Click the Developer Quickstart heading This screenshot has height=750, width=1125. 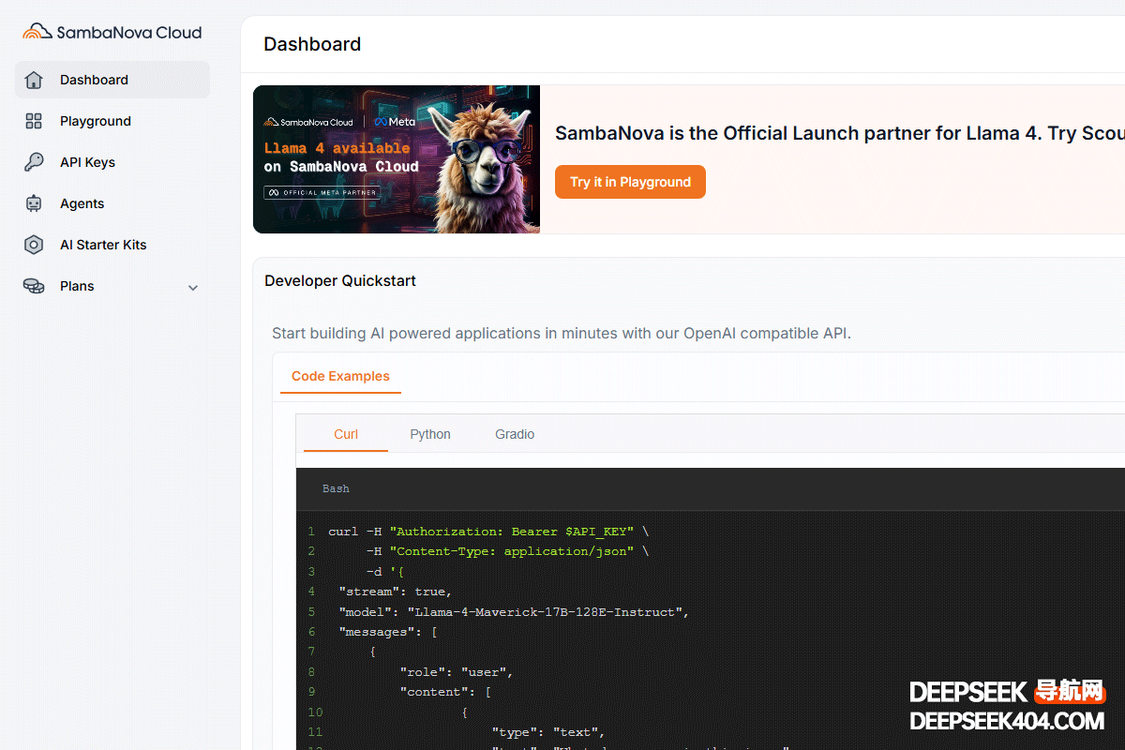(x=340, y=280)
